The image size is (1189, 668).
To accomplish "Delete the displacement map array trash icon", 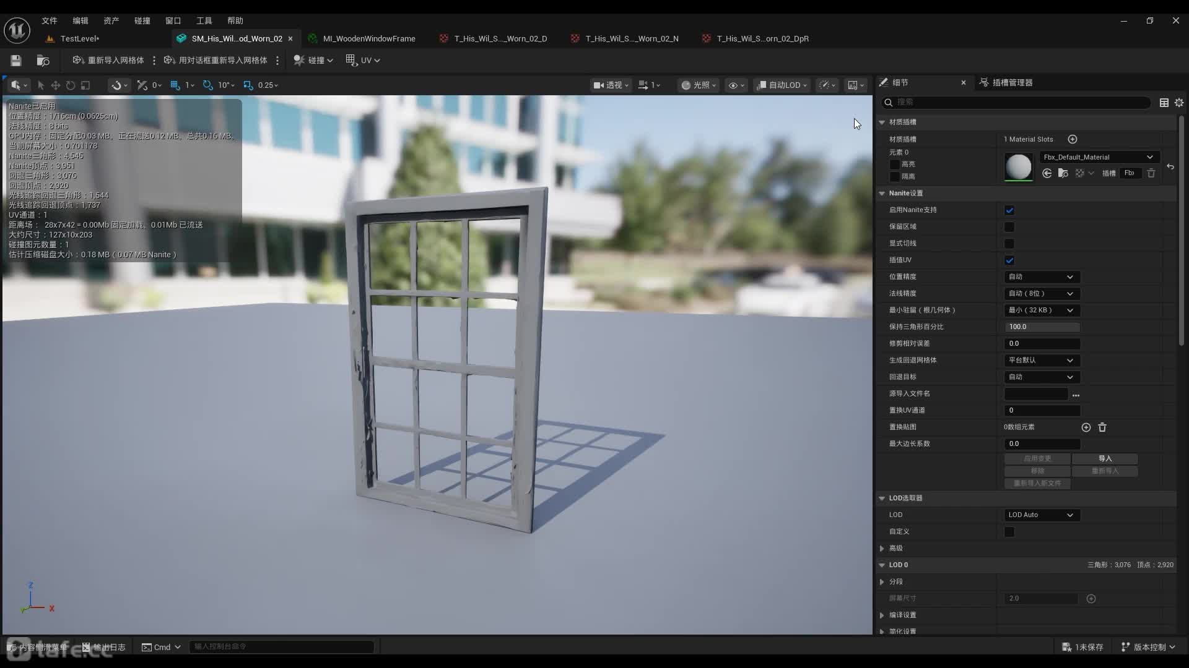I will pyautogui.click(x=1102, y=427).
